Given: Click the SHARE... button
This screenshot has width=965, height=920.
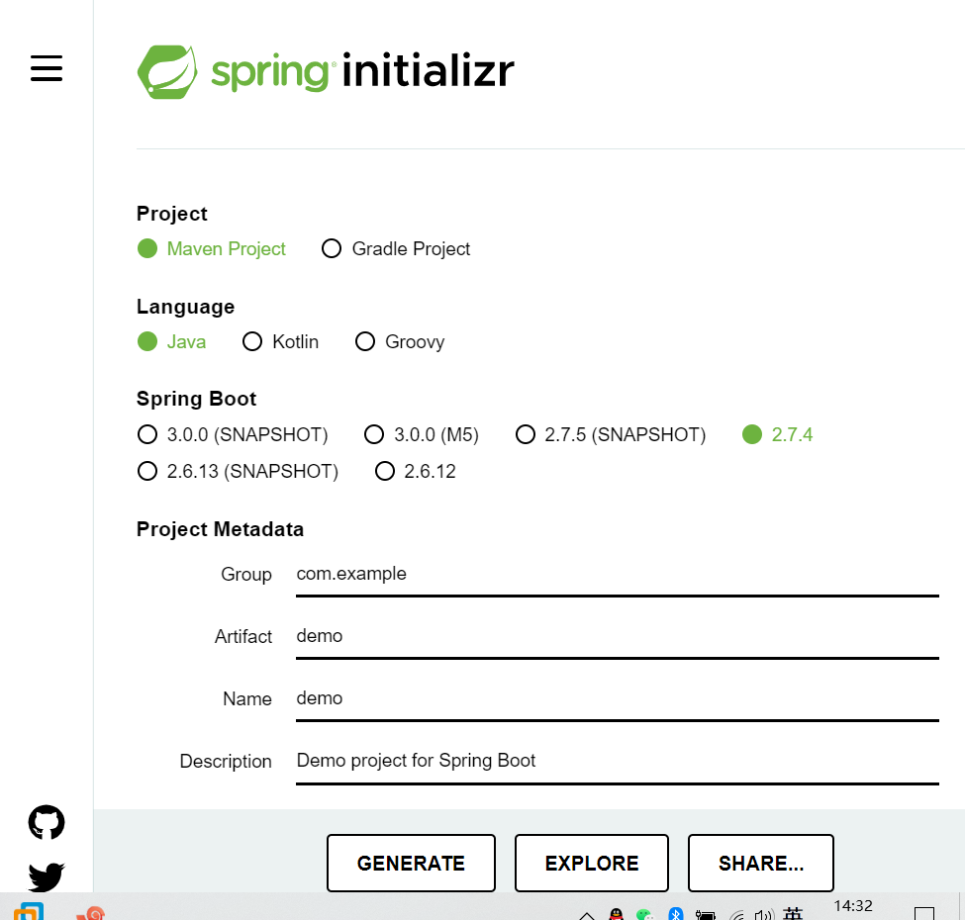Looking at the screenshot, I should [761, 863].
